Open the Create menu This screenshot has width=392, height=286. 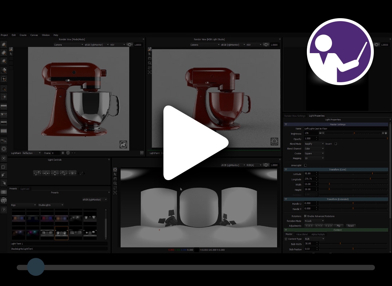pyautogui.click(x=23, y=35)
